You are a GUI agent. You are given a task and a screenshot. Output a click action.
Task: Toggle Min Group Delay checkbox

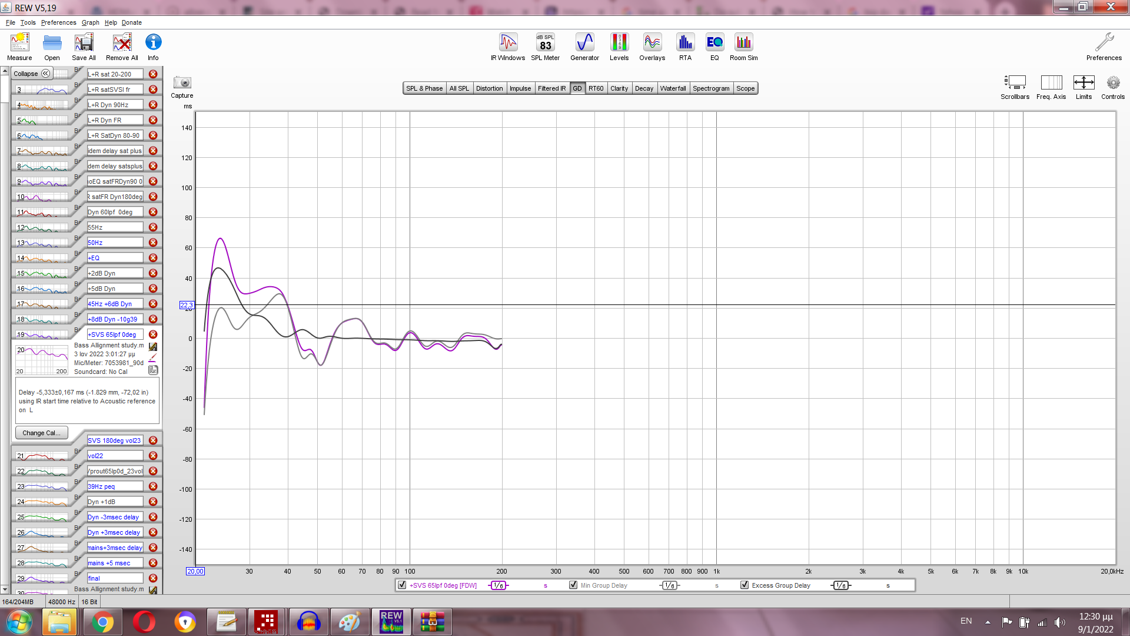(573, 585)
